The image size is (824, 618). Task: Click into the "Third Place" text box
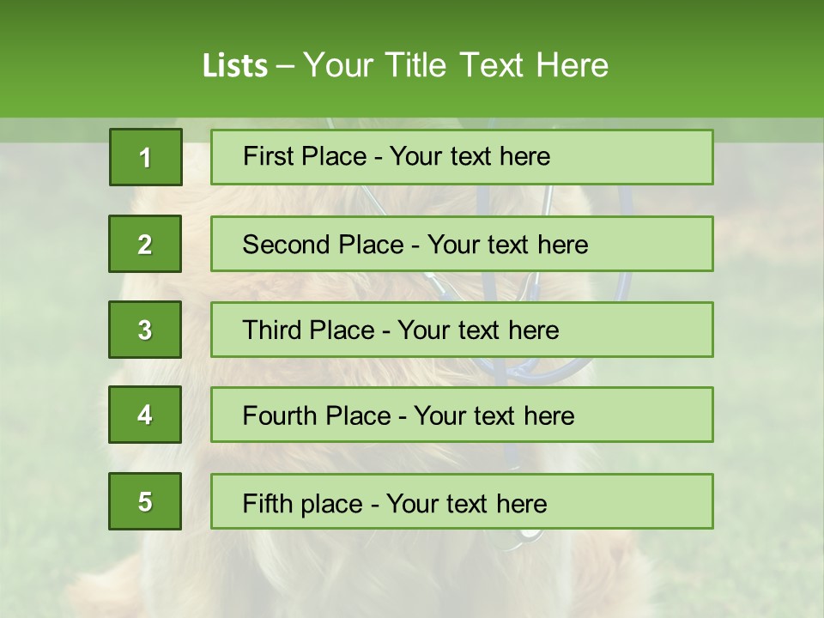click(x=462, y=330)
